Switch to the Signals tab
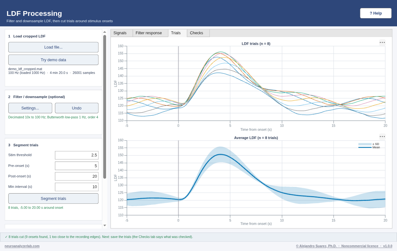The width and height of the screenshot is (397, 251). tap(122, 33)
